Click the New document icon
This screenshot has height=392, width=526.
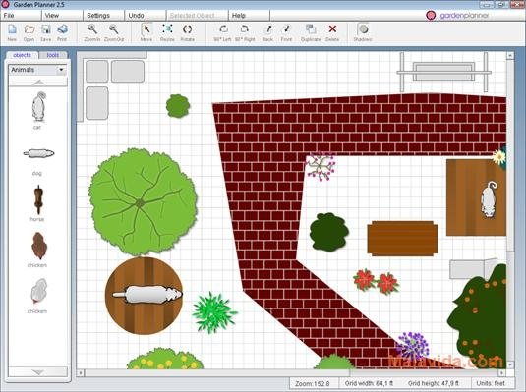pyautogui.click(x=12, y=32)
